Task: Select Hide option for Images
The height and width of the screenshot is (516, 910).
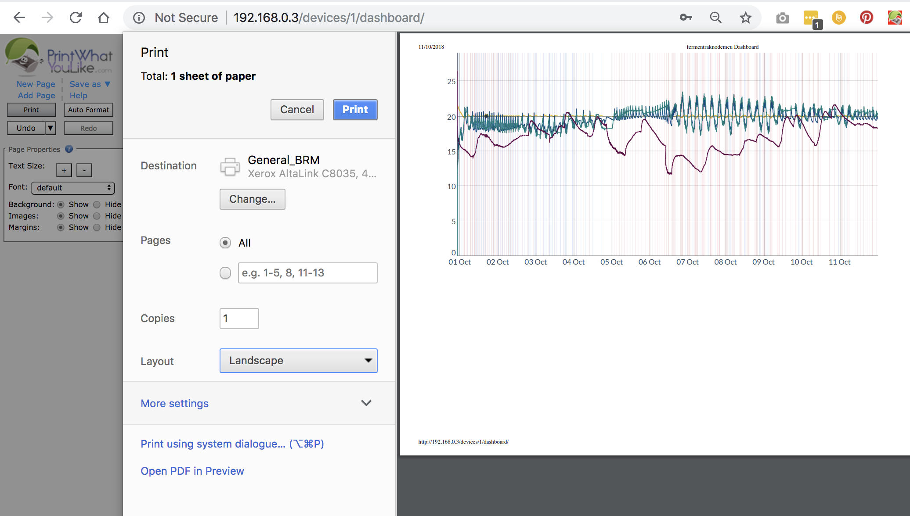Action: click(97, 216)
